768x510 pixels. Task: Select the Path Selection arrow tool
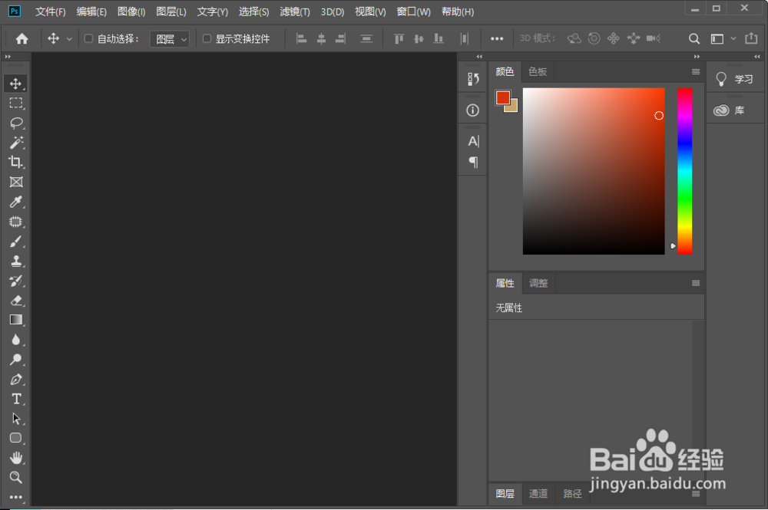pos(15,419)
